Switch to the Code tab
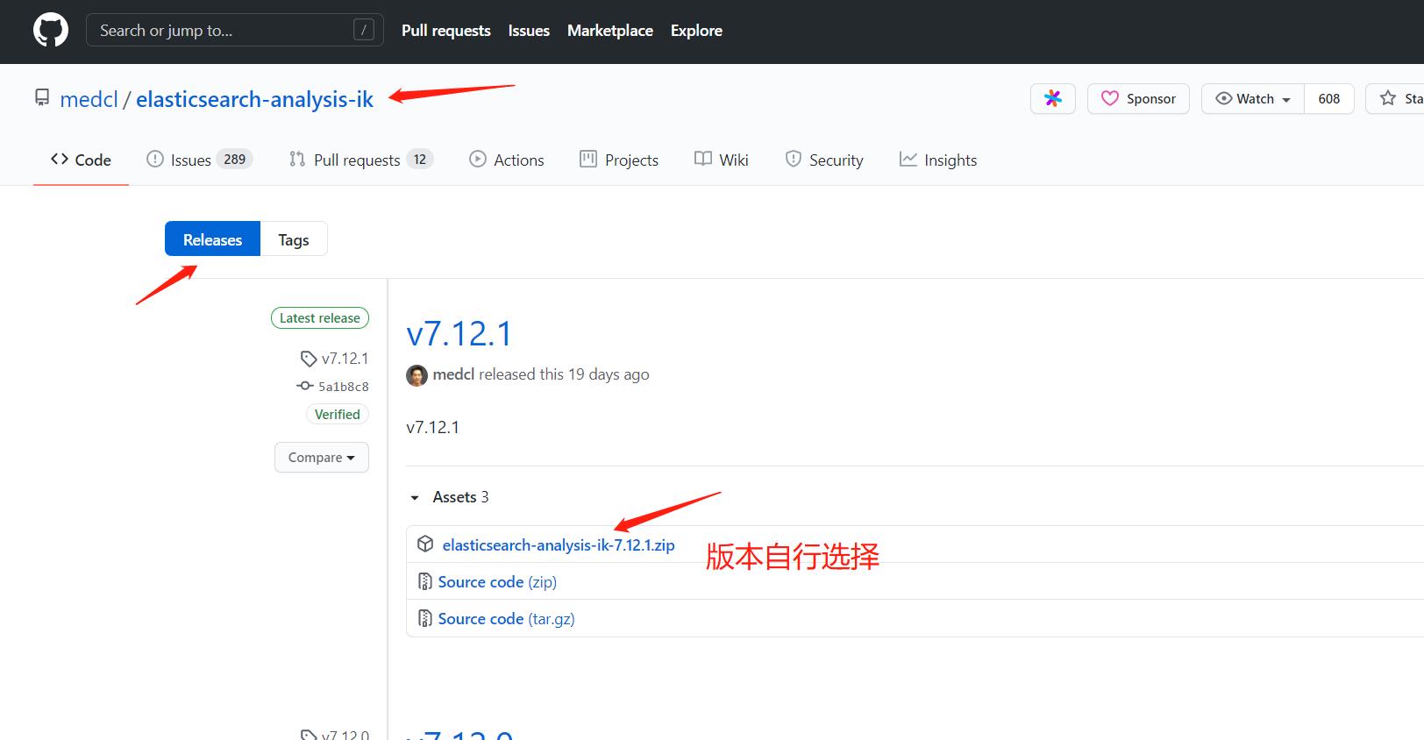Screen dimensions: 1424x740 pos(81,160)
